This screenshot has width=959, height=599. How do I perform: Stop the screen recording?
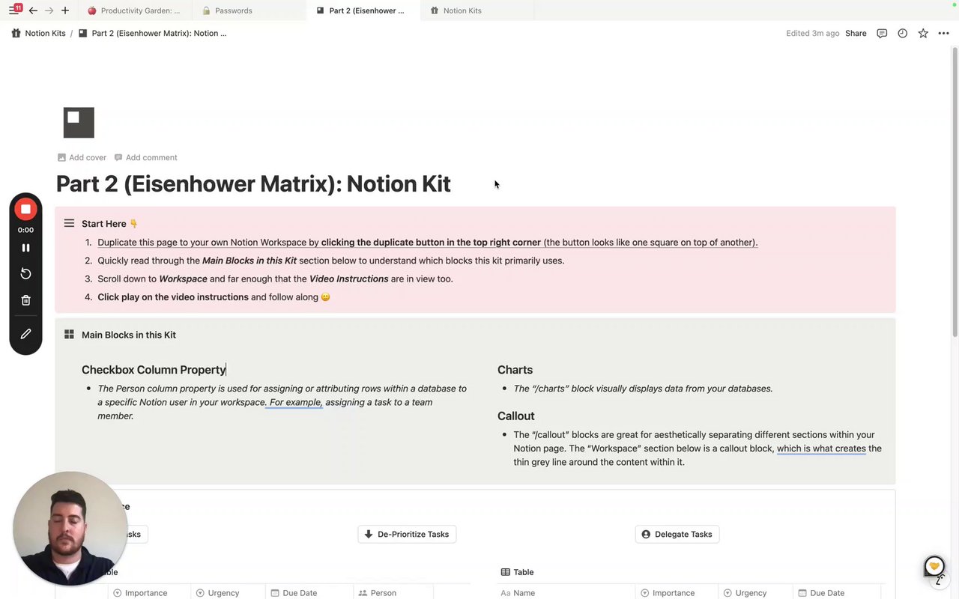(x=25, y=209)
